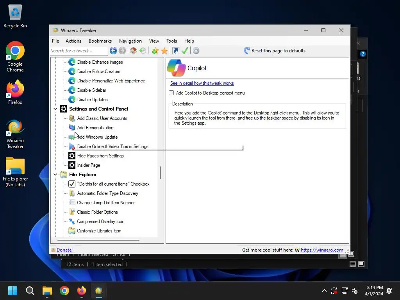Click the Classic Folder Options icon

[x=72, y=212]
